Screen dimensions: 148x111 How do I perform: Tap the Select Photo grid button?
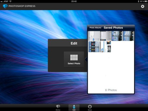74,59
